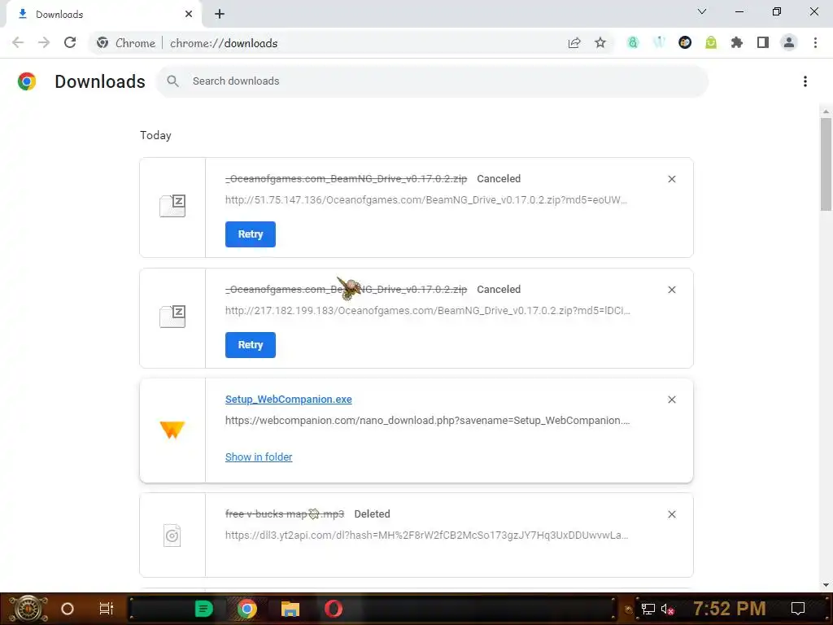Click the scrollbar down arrow

826,585
